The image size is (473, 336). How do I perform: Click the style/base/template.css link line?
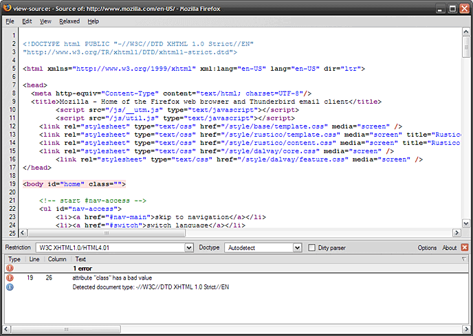coord(221,126)
